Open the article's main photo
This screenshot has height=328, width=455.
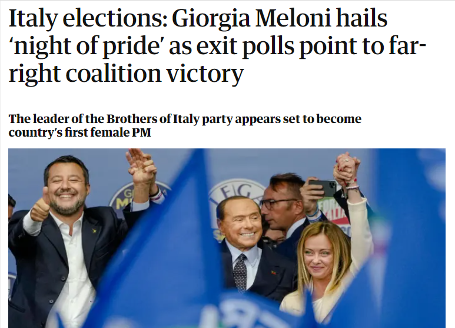click(x=227, y=238)
